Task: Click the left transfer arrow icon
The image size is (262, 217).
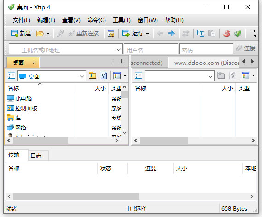Action: click(x=160, y=34)
